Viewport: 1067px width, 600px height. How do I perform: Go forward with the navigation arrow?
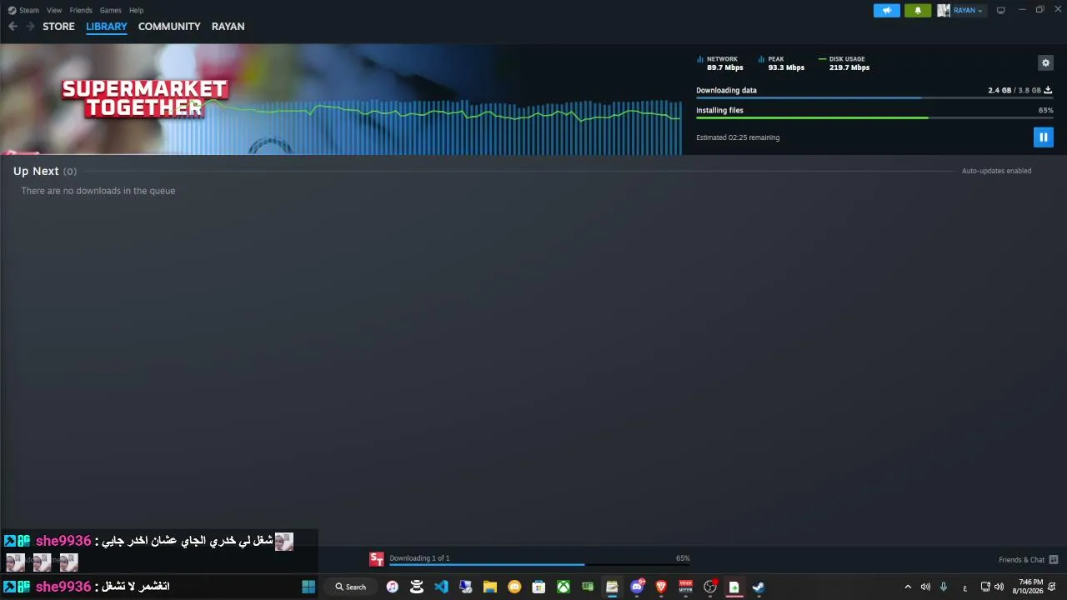30,27
